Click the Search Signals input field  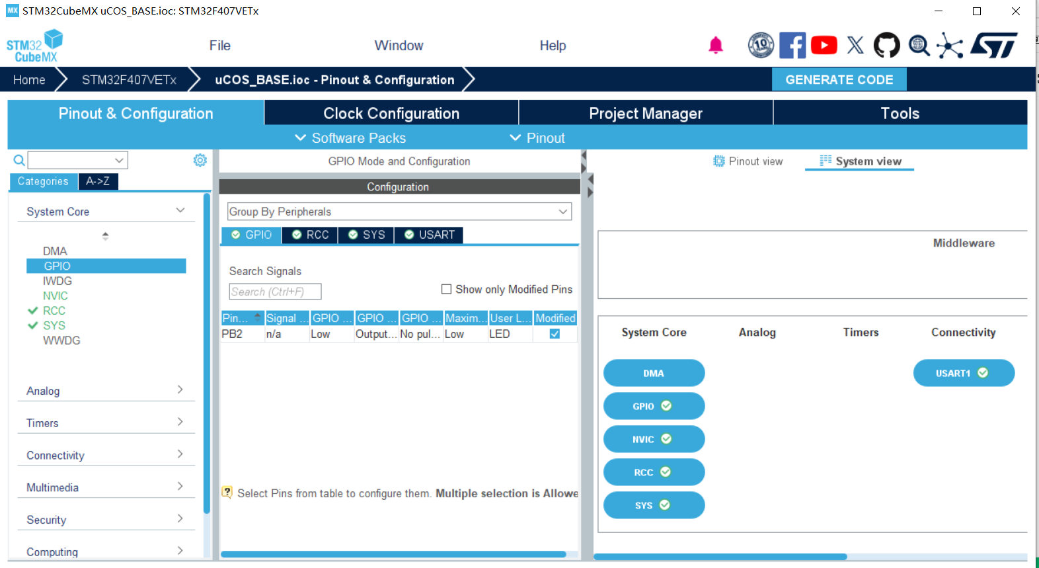(275, 292)
